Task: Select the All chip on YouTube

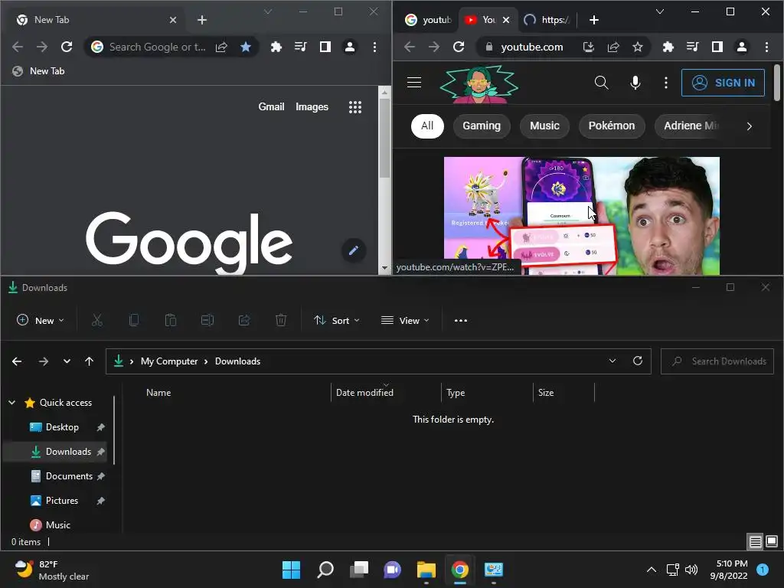Action: 427,126
